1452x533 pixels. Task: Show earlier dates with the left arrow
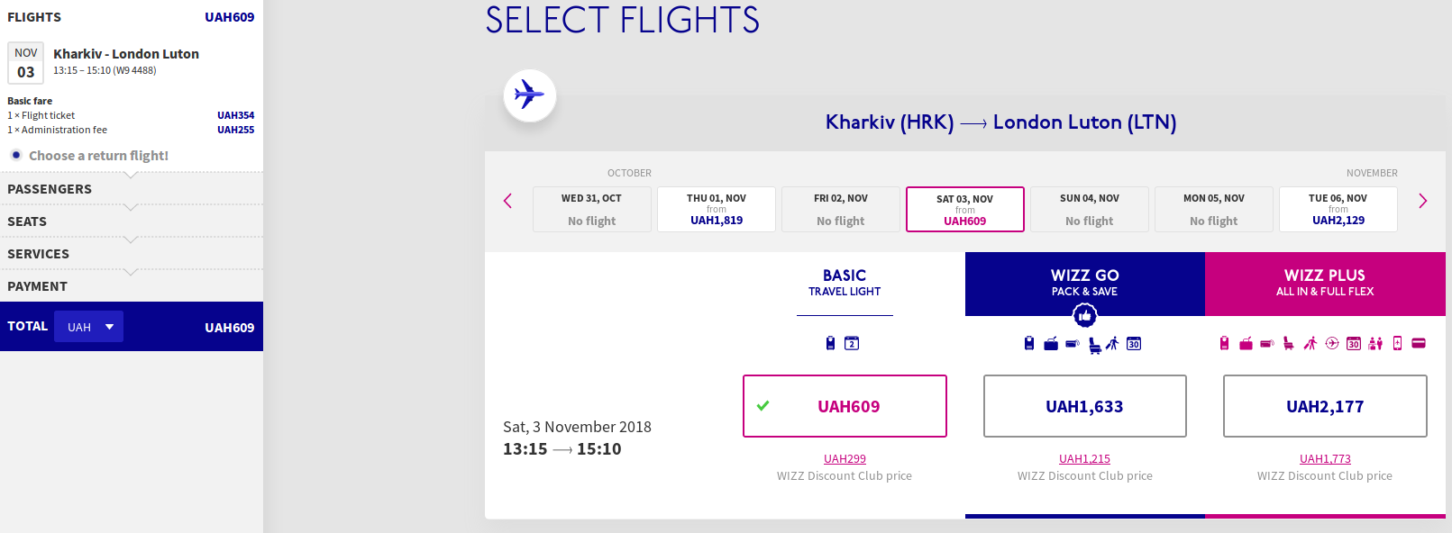pos(507,201)
